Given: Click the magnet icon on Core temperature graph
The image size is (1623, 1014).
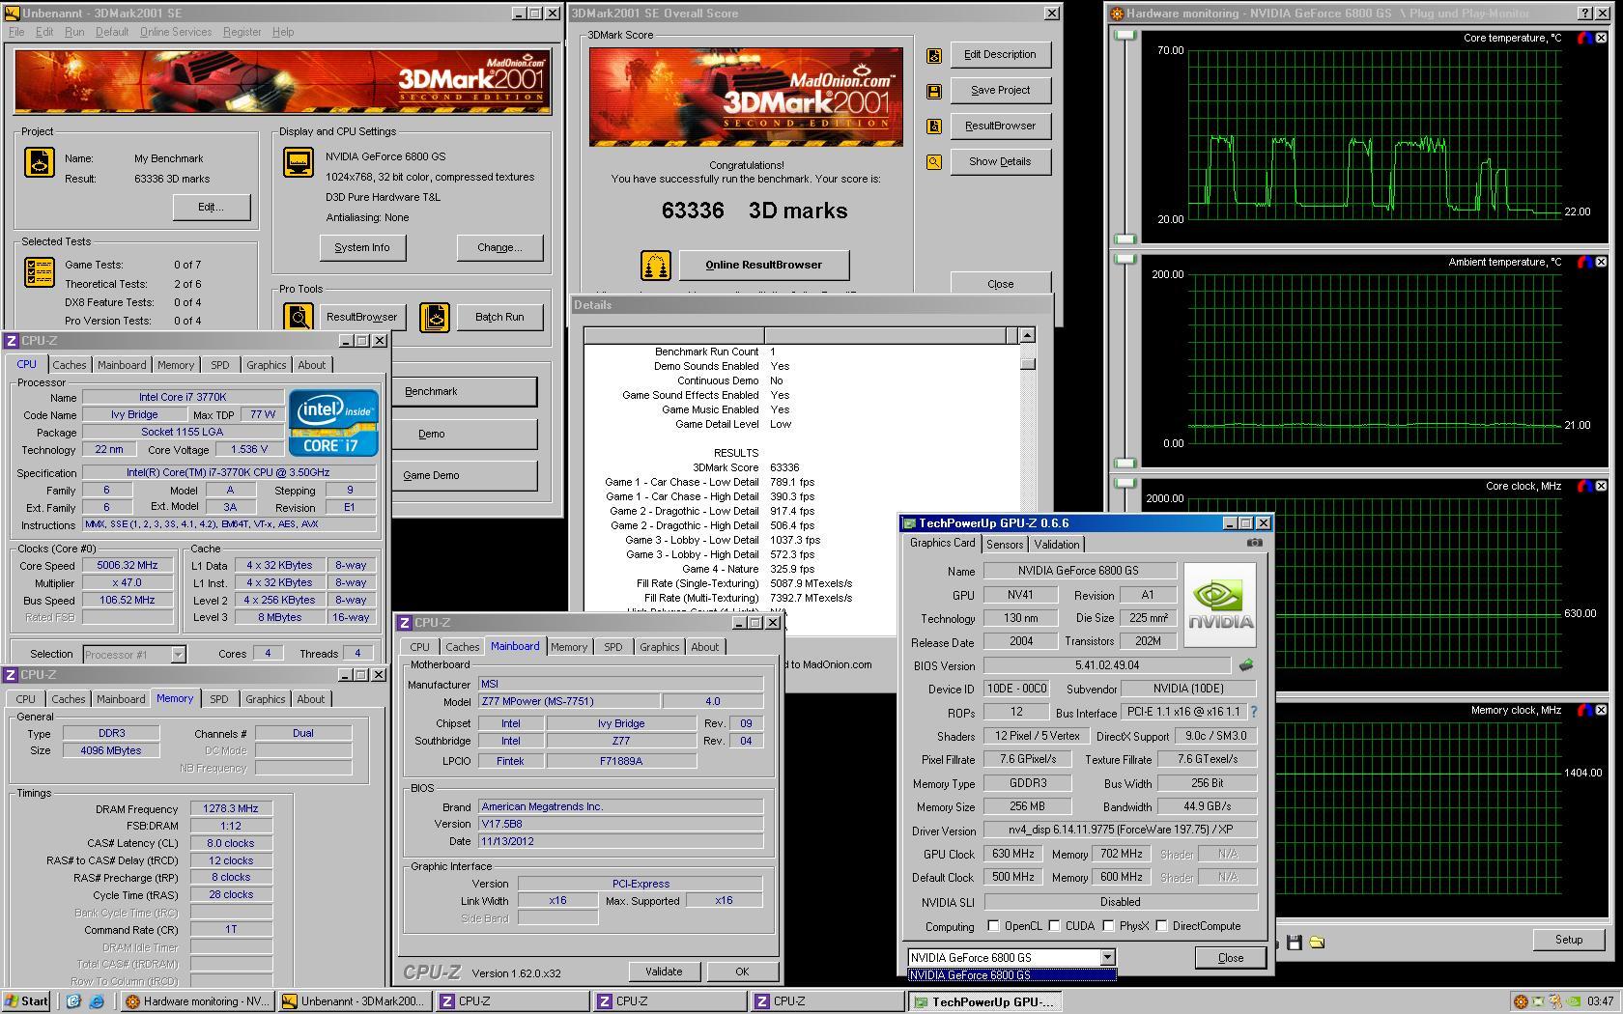Looking at the screenshot, I should point(1584,39).
